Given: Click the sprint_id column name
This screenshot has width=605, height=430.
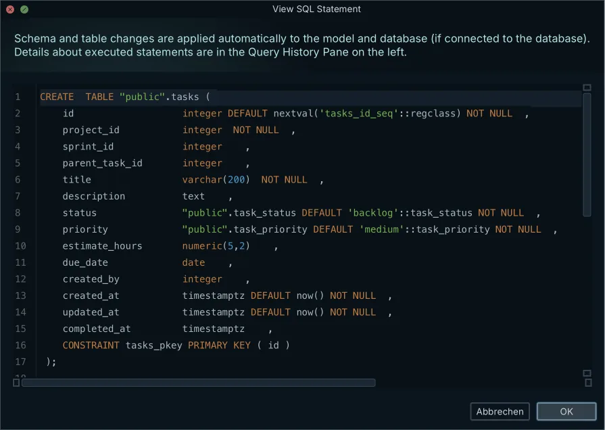Looking at the screenshot, I should click(x=88, y=147).
